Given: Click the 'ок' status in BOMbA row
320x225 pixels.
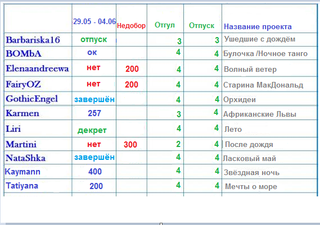Looking at the screenshot, I should [x=92, y=53].
